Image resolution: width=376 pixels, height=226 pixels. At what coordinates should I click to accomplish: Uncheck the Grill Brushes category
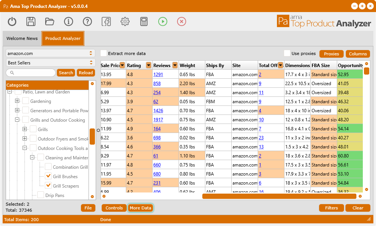[48, 176]
